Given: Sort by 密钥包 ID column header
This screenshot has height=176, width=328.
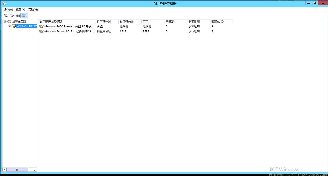Looking at the screenshot, I should pyautogui.click(x=221, y=22).
